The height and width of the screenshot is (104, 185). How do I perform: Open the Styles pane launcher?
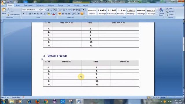click(164, 17)
